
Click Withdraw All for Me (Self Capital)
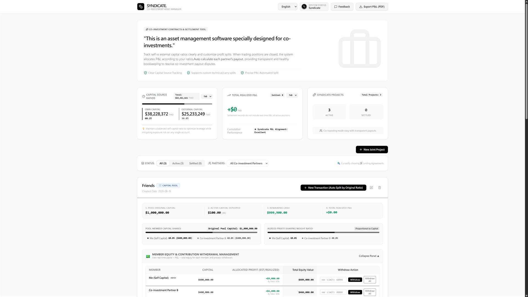pyautogui.click(x=370, y=280)
